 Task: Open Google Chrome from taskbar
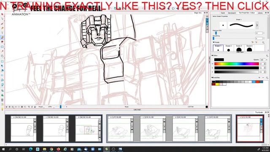click(x=51, y=149)
